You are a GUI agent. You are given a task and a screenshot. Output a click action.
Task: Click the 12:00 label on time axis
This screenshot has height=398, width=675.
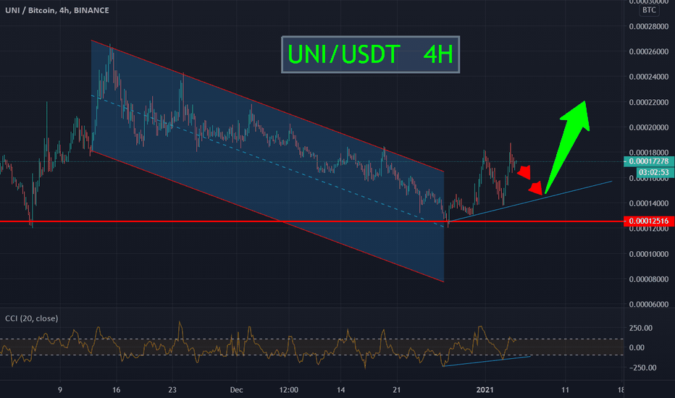pos(288,390)
